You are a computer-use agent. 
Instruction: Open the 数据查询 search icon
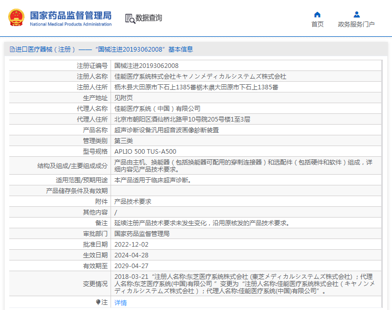point(130,19)
